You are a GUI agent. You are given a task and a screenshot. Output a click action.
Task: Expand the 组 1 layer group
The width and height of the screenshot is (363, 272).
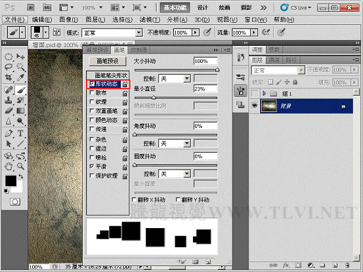264,93
